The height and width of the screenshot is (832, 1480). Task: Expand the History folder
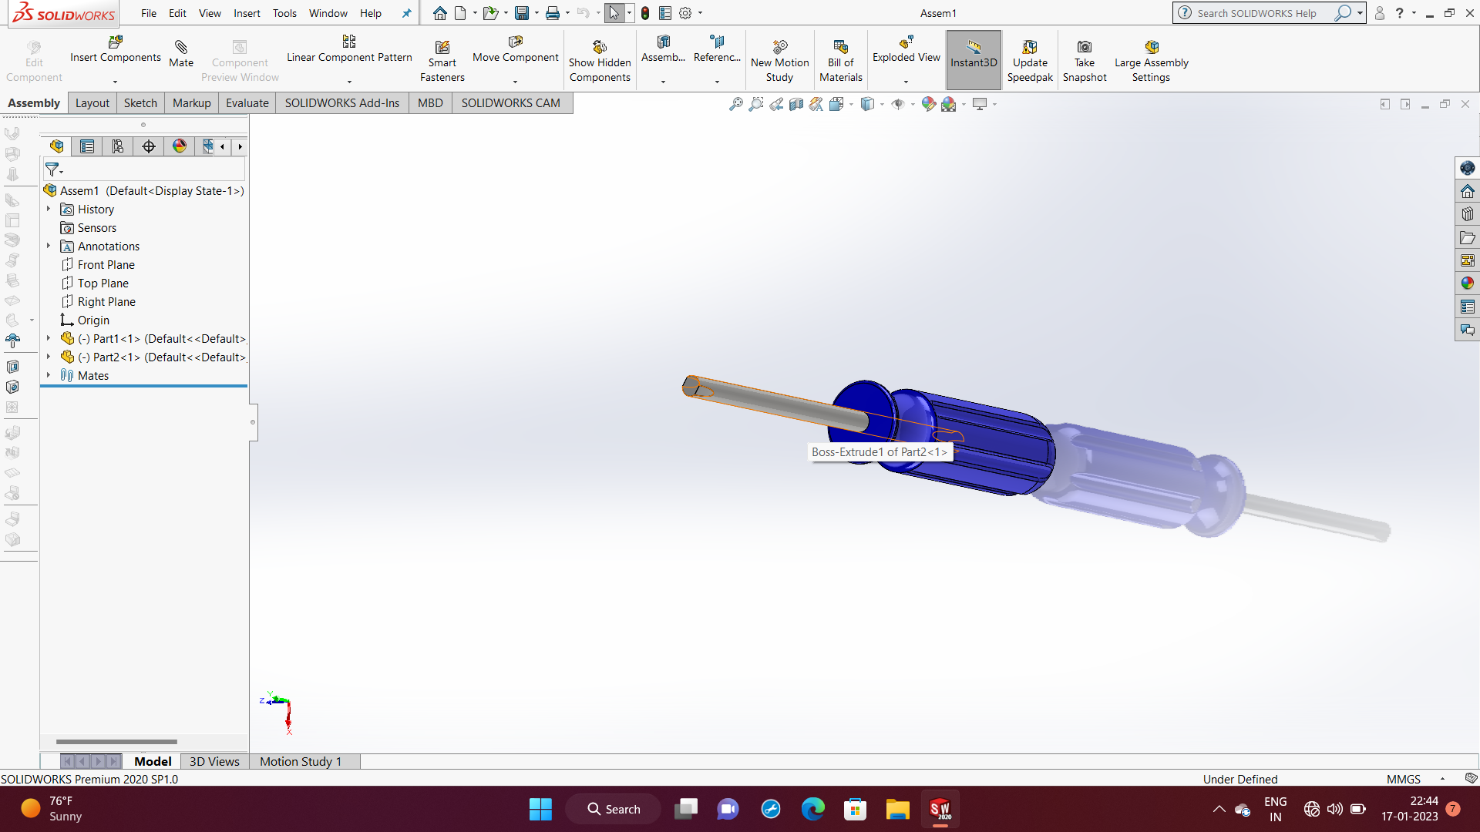(49, 209)
